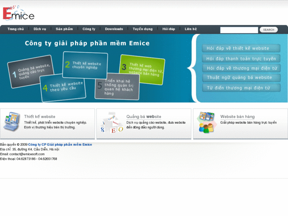Go to the Liên hệ menu item
Screen dimensions: 288x216
[x=191, y=29]
